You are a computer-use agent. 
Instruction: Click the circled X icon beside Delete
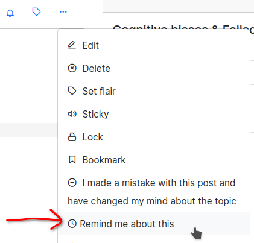click(72, 68)
